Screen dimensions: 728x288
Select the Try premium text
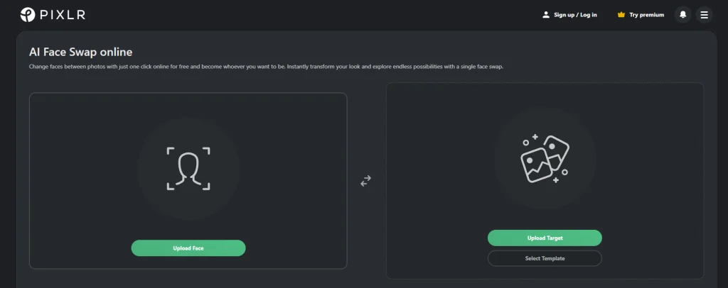point(646,14)
